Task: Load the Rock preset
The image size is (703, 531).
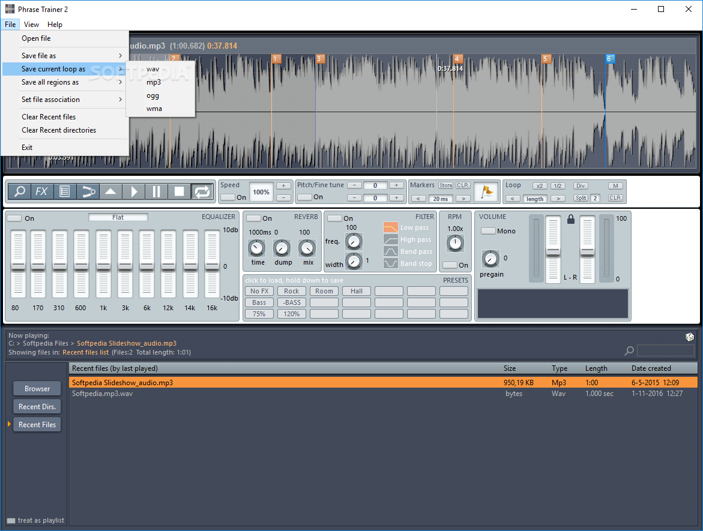Action: pyautogui.click(x=291, y=291)
